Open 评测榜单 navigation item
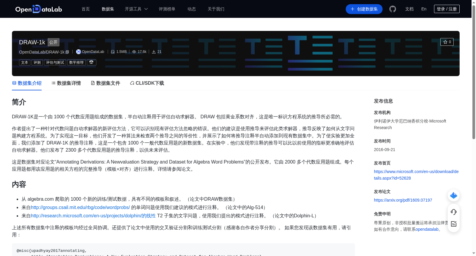This screenshot has height=256, width=476. point(167,9)
